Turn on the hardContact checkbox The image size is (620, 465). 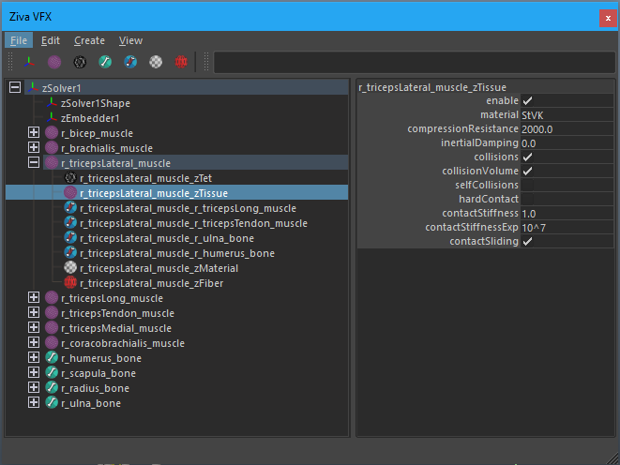tap(527, 199)
